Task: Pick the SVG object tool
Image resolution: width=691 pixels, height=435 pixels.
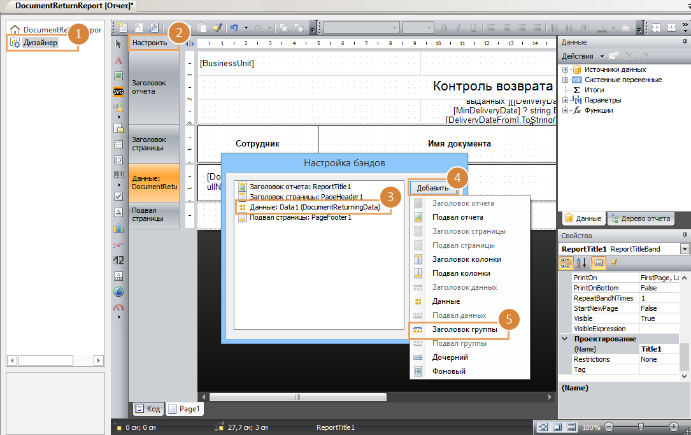Action: 118,91
